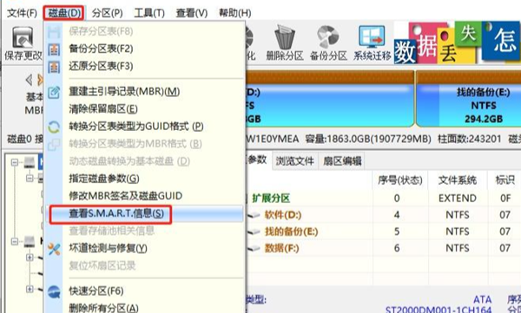Click the 0F identifier cell
The width and height of the screenshot is (521, 313).
[505, 199]
